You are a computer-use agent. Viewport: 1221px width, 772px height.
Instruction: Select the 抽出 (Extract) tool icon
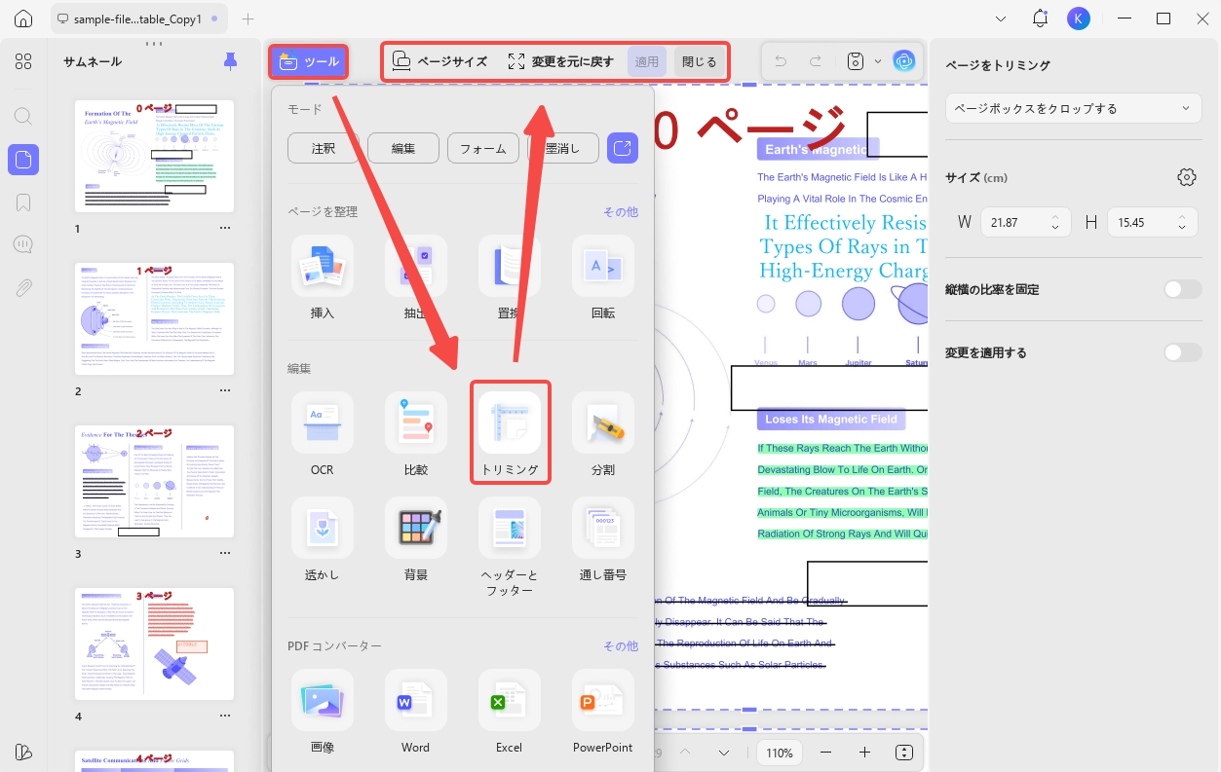click(x=416, y=266)
